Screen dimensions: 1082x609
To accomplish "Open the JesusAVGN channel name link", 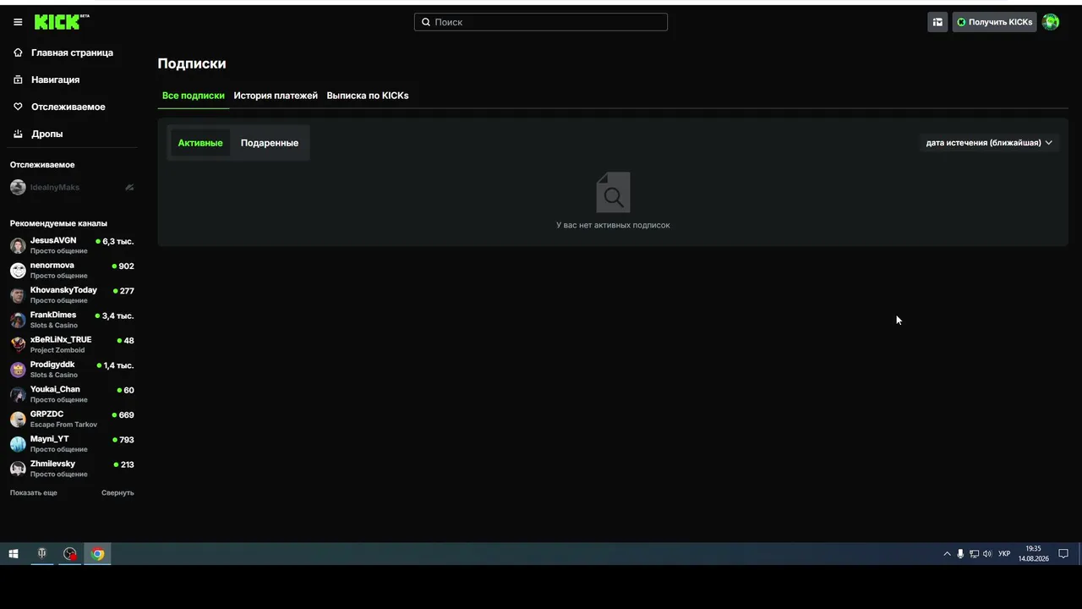I will tap(53, 240).
